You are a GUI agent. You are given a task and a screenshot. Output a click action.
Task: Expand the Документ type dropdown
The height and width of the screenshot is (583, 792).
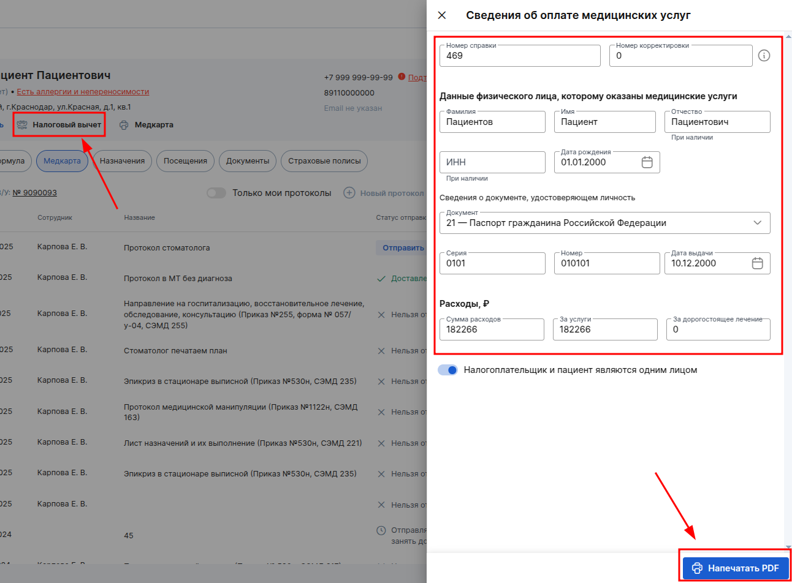(x=604, y=223)
